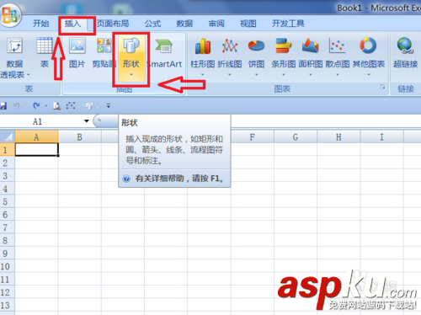Insert a Table via the 表 icon
This screenshot has width=421, height=315.
[x=45, y=52]
